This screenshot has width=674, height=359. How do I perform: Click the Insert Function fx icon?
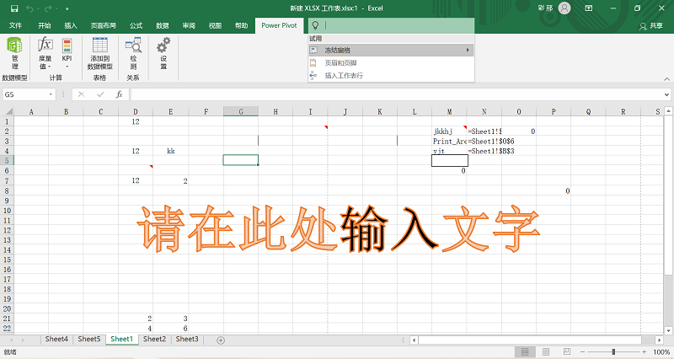point(119,94)
